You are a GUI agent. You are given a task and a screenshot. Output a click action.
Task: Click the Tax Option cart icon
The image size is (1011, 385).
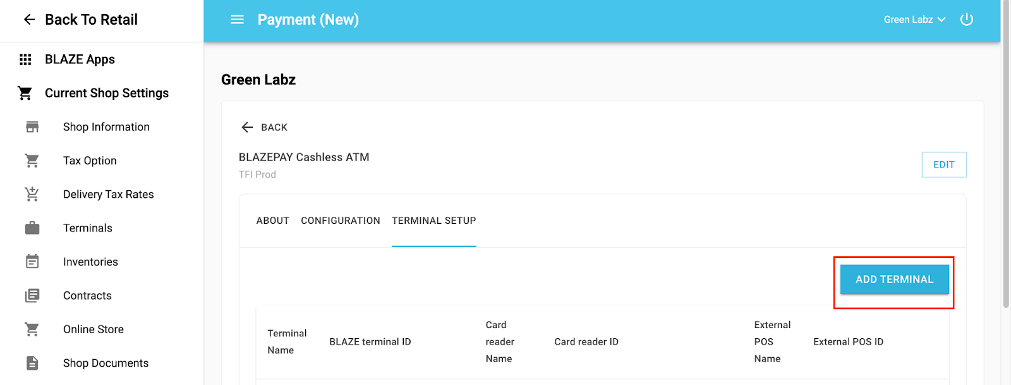32,161
